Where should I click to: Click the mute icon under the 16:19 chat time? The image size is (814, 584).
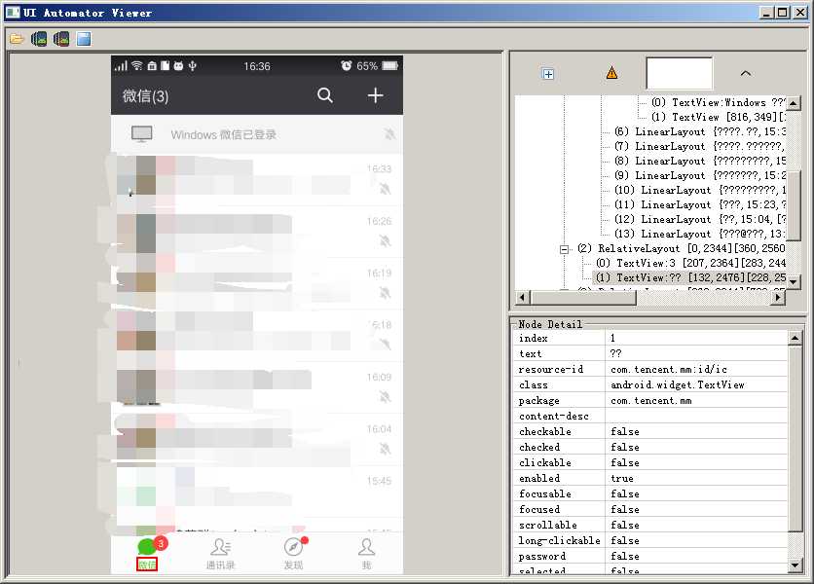coord(385,292)
